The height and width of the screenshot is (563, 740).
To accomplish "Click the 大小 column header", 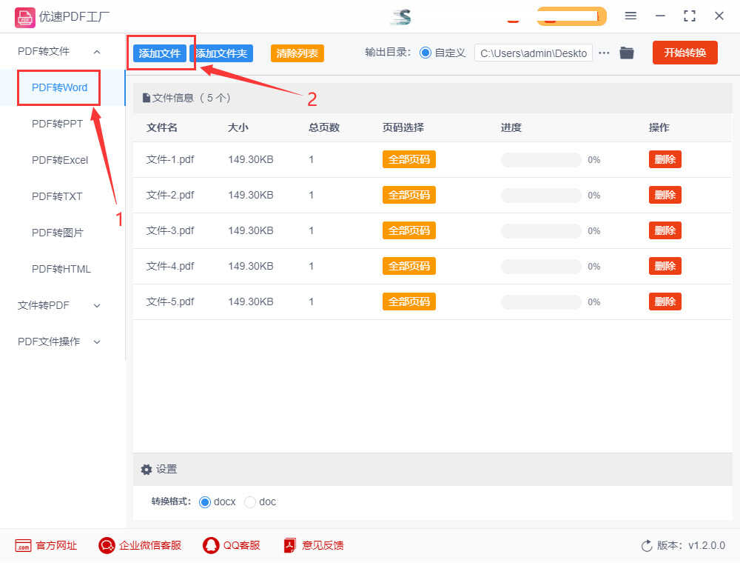I will tap(238, 127).
